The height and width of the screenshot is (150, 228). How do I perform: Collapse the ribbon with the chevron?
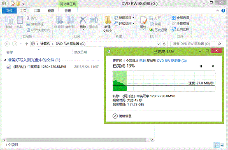(218, 10)
